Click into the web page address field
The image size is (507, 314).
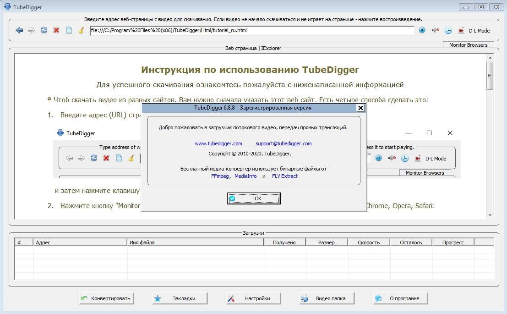click(x=252, y=30)
